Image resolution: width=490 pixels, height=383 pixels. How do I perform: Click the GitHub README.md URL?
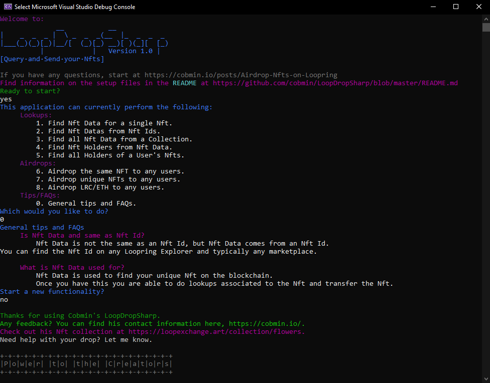(335, 83)
